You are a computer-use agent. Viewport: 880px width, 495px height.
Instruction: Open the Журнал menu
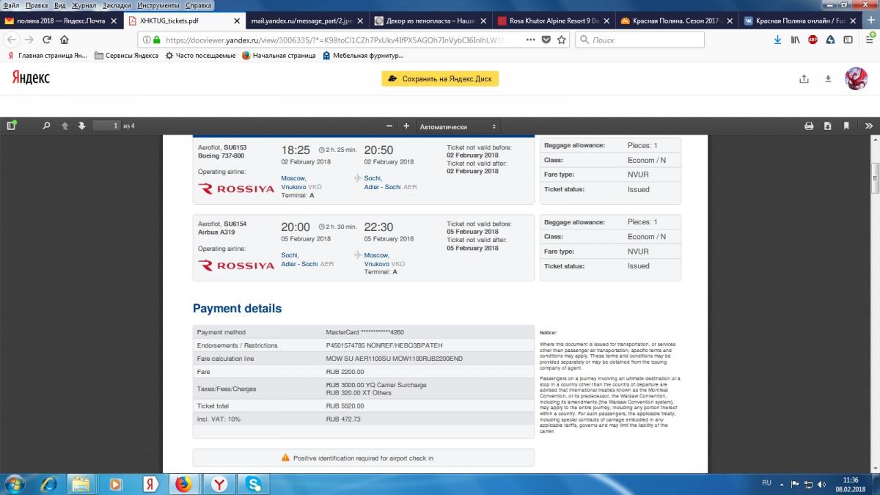[84, 5]
